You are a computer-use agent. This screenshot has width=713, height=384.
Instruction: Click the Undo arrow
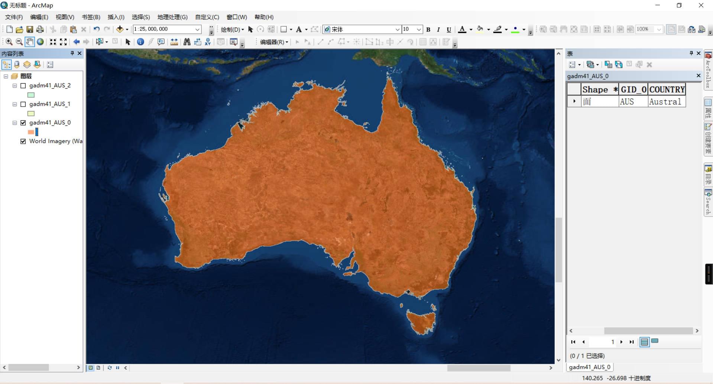pyautogui.click(x=97, y=29)
